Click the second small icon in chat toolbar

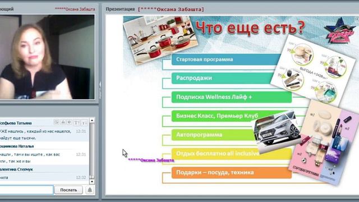(63, 122)
